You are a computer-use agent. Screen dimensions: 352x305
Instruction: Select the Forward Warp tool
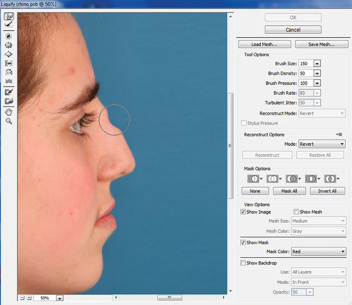8,17
